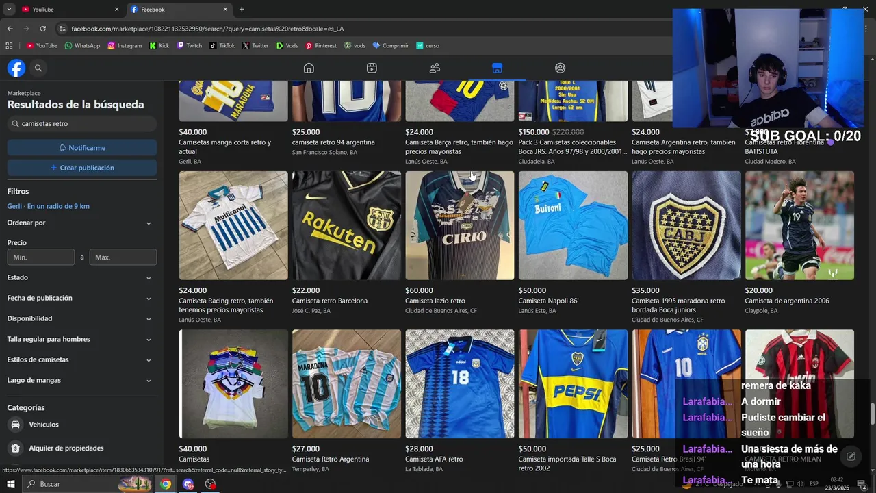Click the Máx. price field
876x493 pixels.
pyautogui.click(x=123, y=257)
